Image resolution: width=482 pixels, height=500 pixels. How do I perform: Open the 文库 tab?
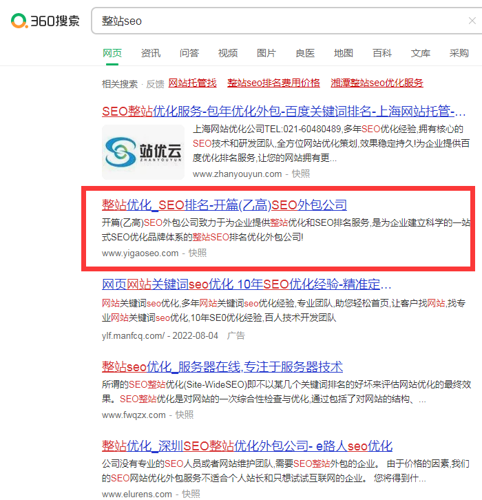[x=421, y=53]
